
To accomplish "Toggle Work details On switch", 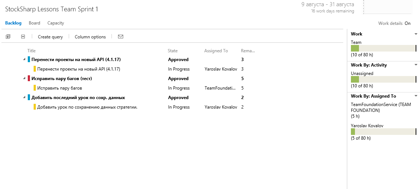I will pos(407,23).
